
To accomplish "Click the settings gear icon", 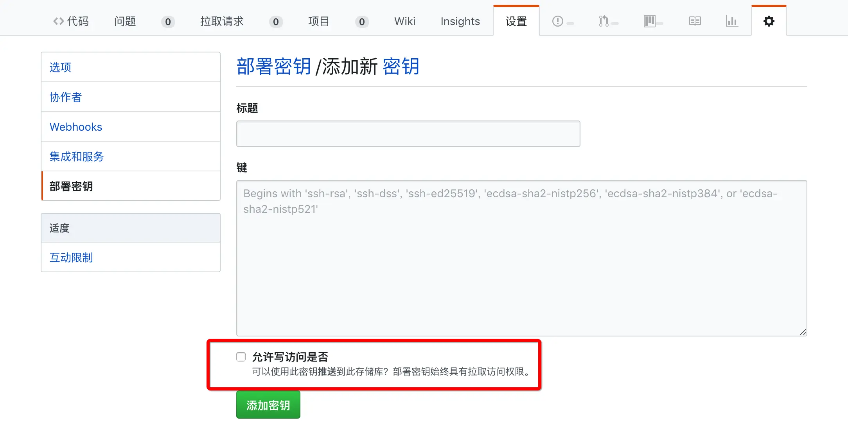I will [769, 21].
